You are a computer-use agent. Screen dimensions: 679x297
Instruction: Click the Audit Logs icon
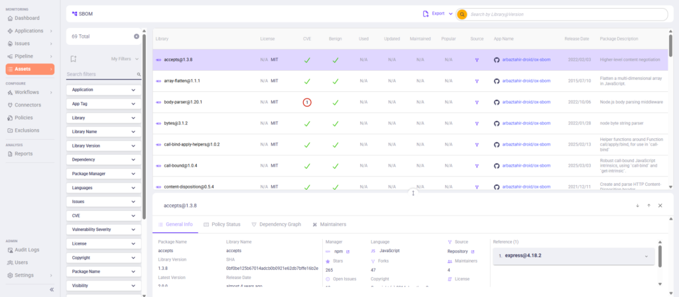tap(11, 250)
